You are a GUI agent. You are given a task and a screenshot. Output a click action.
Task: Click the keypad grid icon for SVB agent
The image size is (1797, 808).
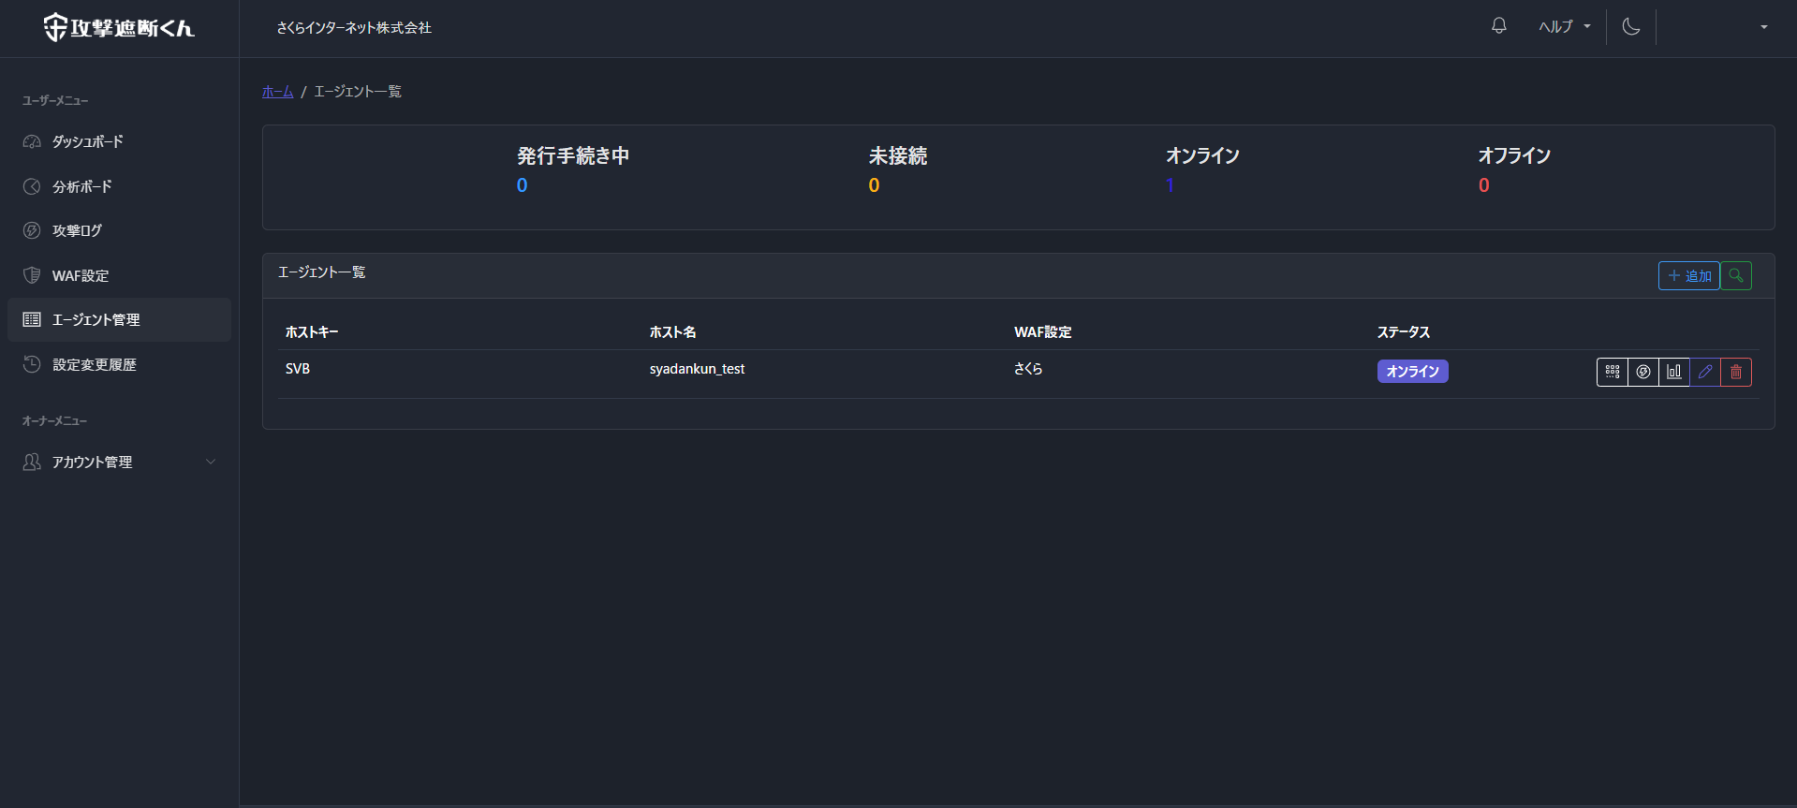(x=1612, y=372)
